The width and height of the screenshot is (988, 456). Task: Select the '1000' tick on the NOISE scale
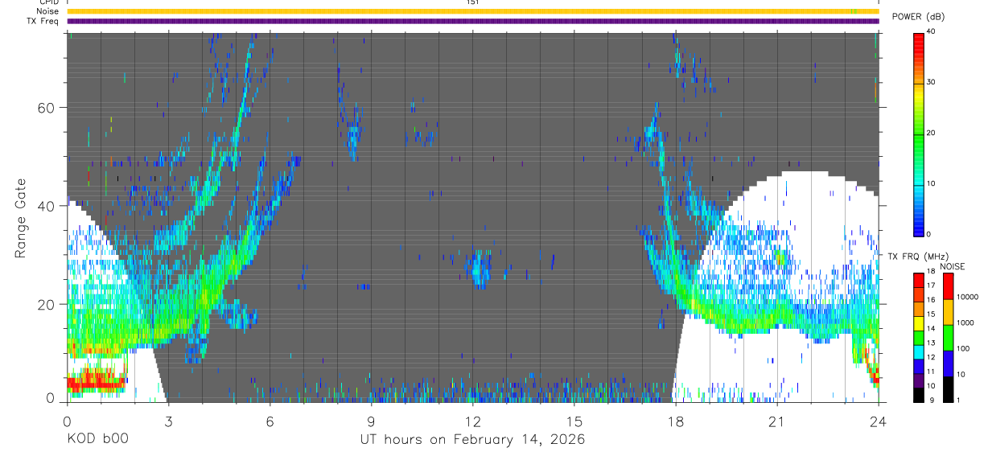964,322
